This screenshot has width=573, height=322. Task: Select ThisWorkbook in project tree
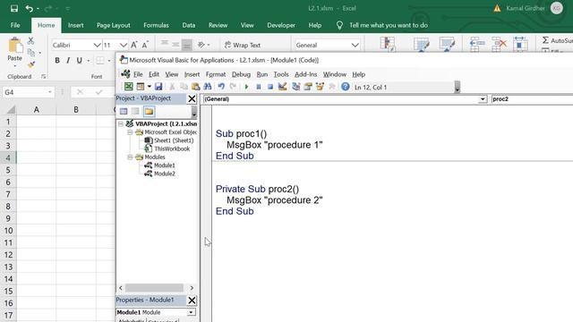[172, 148]
